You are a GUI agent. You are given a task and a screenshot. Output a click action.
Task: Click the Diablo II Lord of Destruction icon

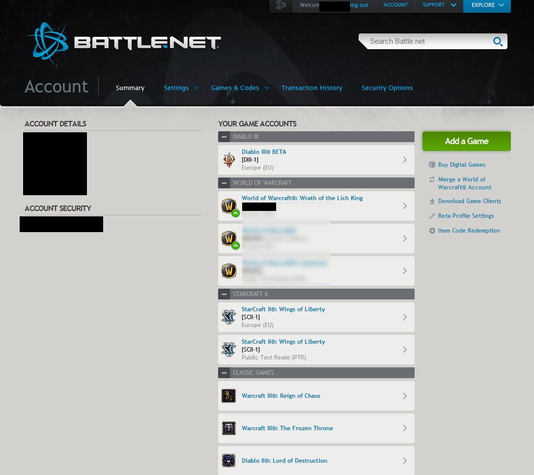(229, 461)
